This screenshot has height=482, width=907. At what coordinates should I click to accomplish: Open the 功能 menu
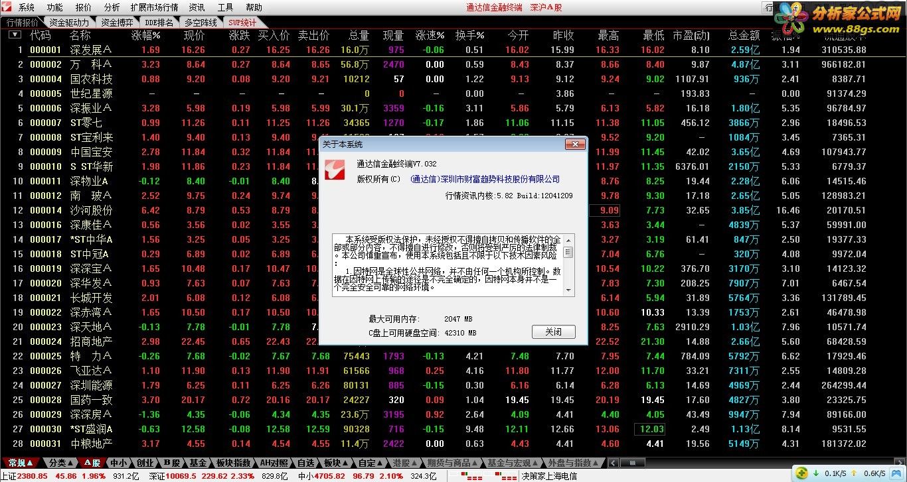click(x=55, y=7)
